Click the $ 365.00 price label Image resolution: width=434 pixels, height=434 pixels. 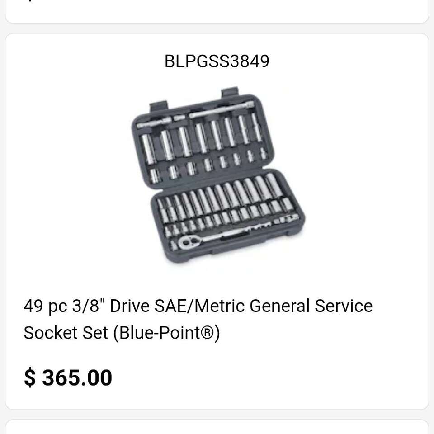coord(68,377)
